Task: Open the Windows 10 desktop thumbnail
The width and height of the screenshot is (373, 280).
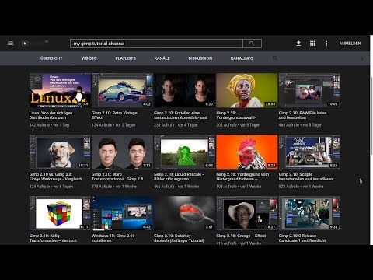Action: pyautogui.click(x=122, y=213)
